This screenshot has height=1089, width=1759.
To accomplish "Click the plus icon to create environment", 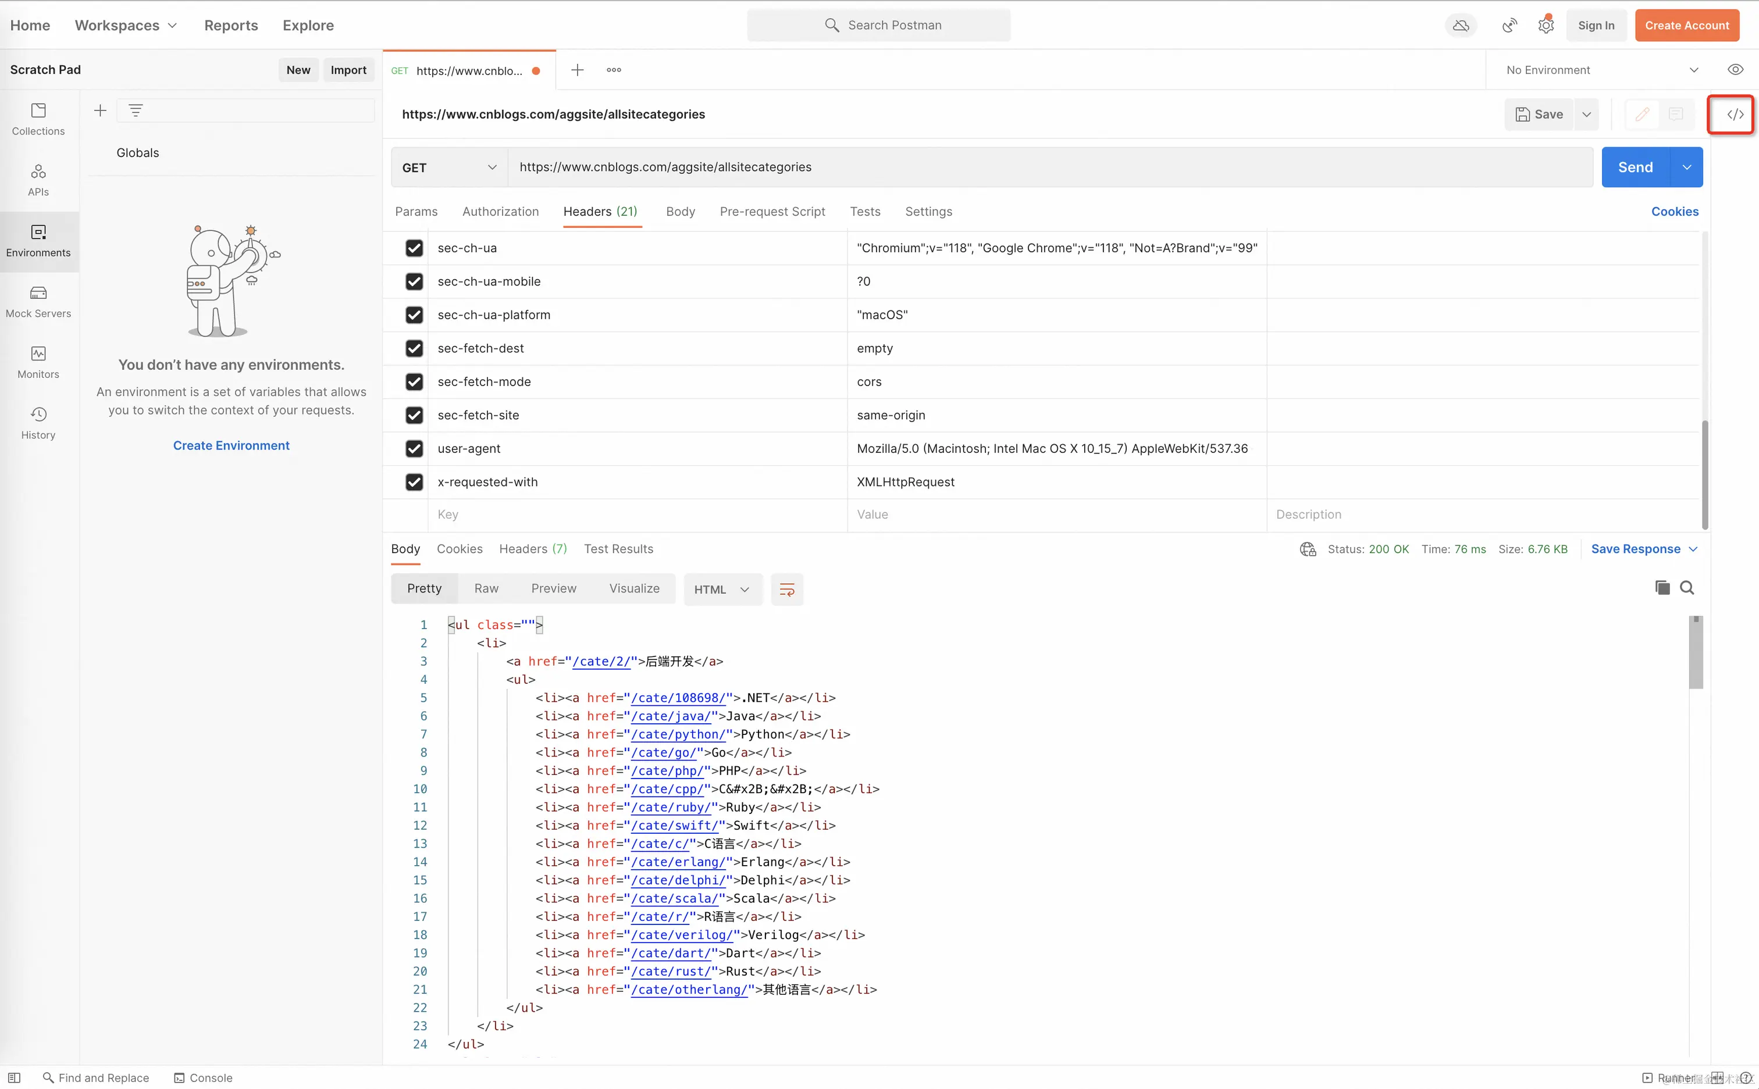I will pyautogui.click(x=100, y=110).
